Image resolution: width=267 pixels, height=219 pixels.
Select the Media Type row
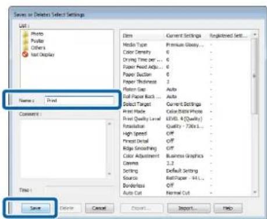(x=186, y=45)
